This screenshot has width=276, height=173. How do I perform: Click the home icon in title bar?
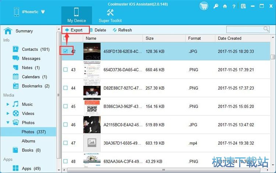click(225, 6)
